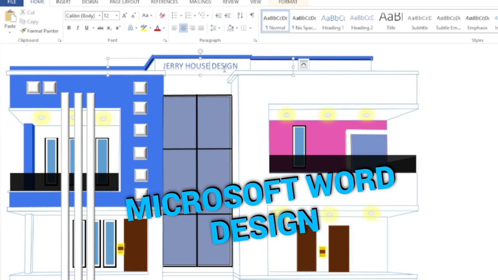Apply the Emphasis style
Image resolution: width=498 pixels, height=280 pixels.
477,22
